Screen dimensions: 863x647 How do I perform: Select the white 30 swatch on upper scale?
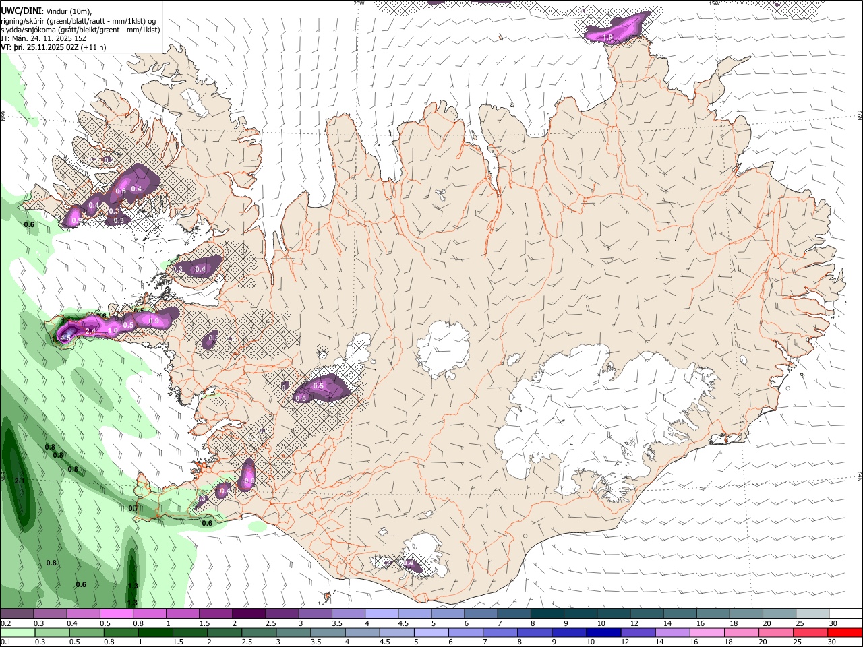click(x=846, y=613)
